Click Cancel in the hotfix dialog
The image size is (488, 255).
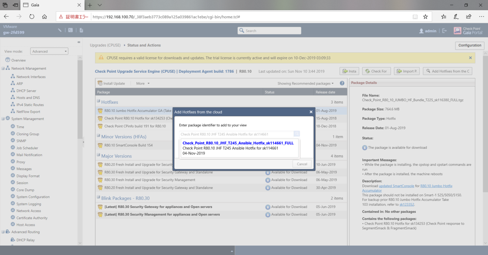click(302, 164)
